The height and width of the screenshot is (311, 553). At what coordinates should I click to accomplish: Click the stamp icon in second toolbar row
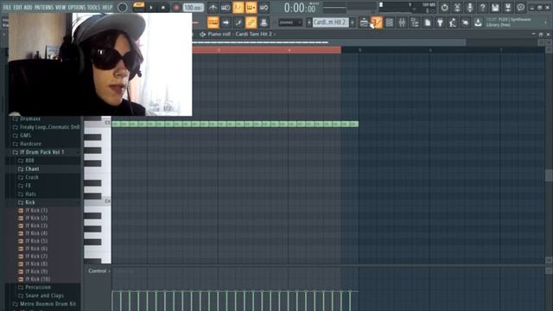(x=264, y=22)
